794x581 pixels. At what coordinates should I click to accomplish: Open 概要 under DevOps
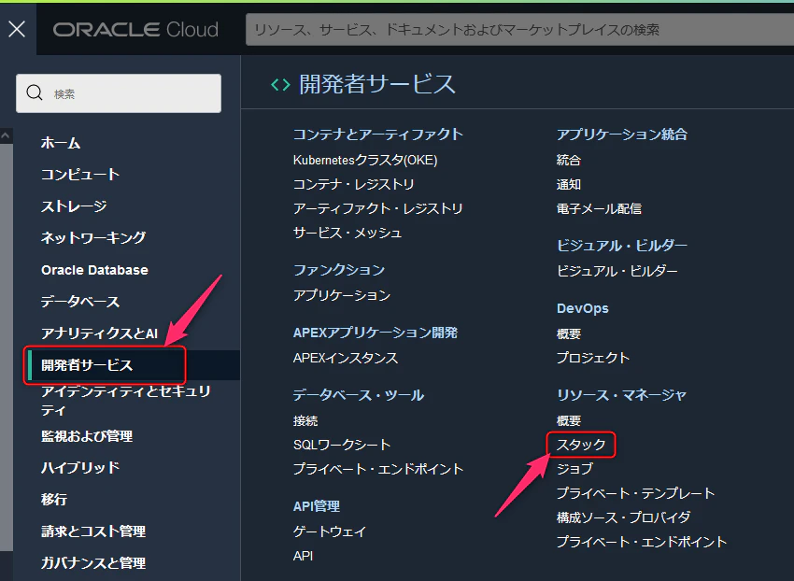(x=569, y=333)
